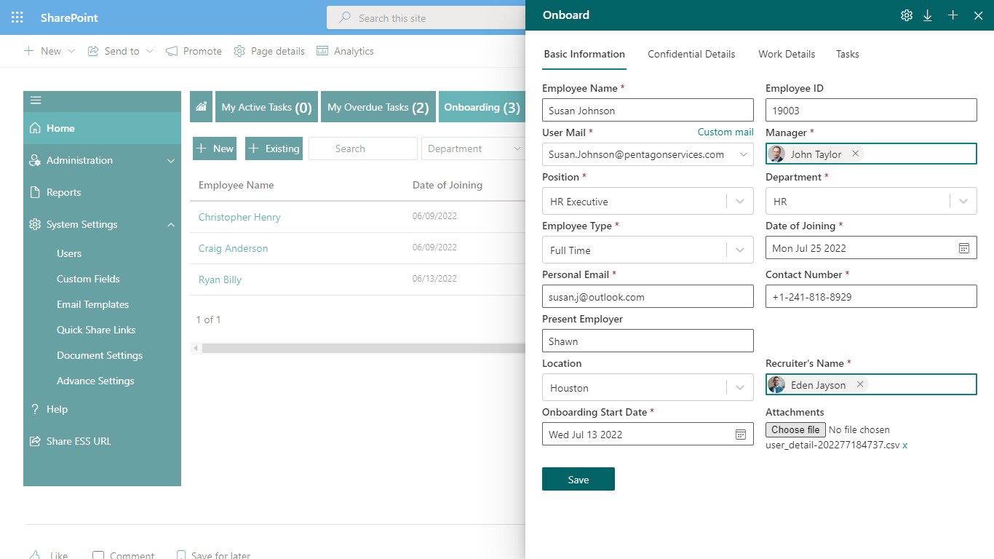Image resolution: width=994 pixels, height=559 pixels.
Task: Click the Employee Name input field
Action: point(648,110)
